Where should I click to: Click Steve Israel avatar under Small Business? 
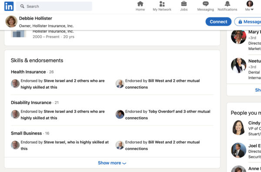(15, 145)
